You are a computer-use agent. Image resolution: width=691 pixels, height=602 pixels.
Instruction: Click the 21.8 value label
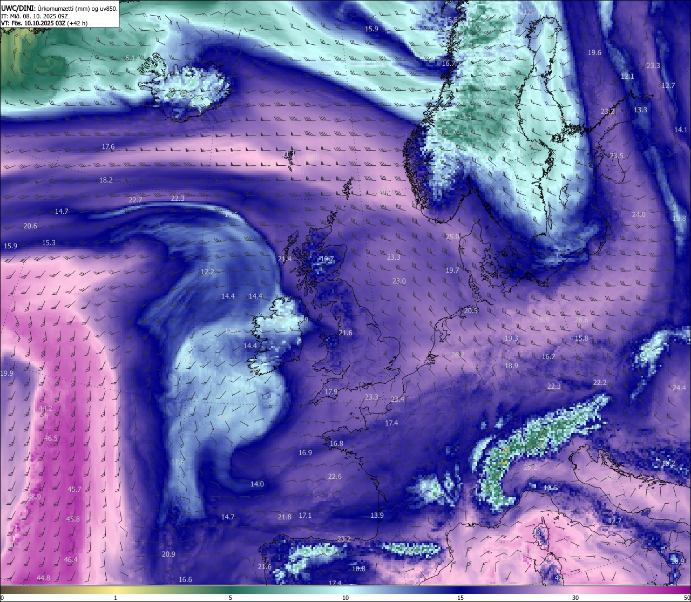coord(284,517)
